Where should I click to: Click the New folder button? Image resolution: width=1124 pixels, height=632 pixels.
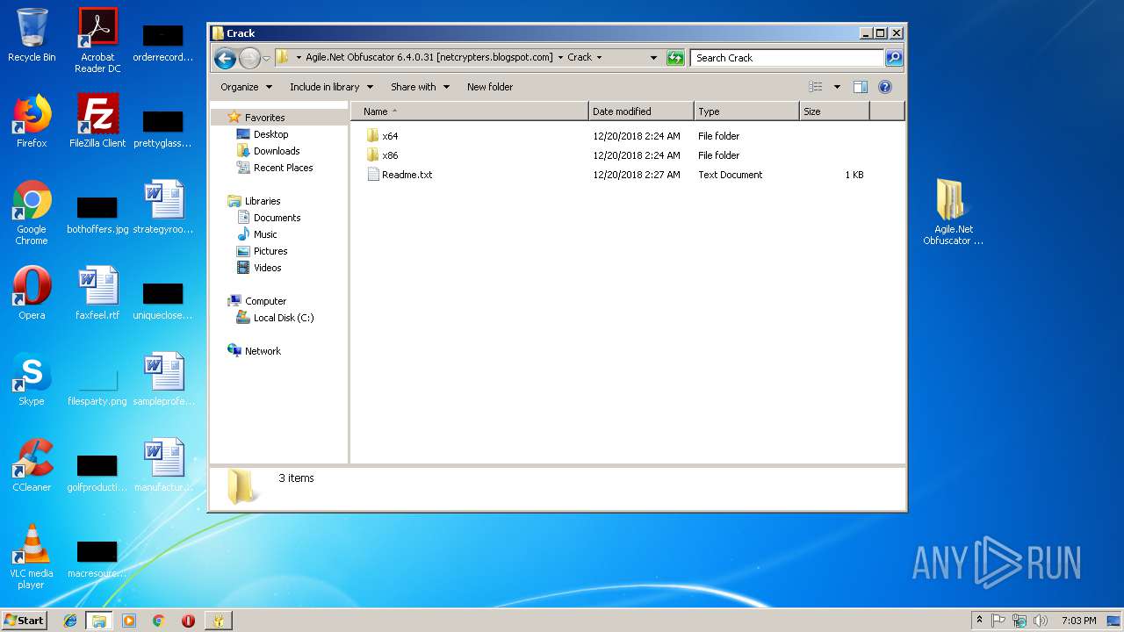[490, 87]
